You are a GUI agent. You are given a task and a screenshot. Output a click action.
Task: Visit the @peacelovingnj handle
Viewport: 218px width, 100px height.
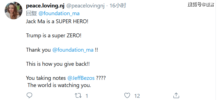(x=85, y=6)
